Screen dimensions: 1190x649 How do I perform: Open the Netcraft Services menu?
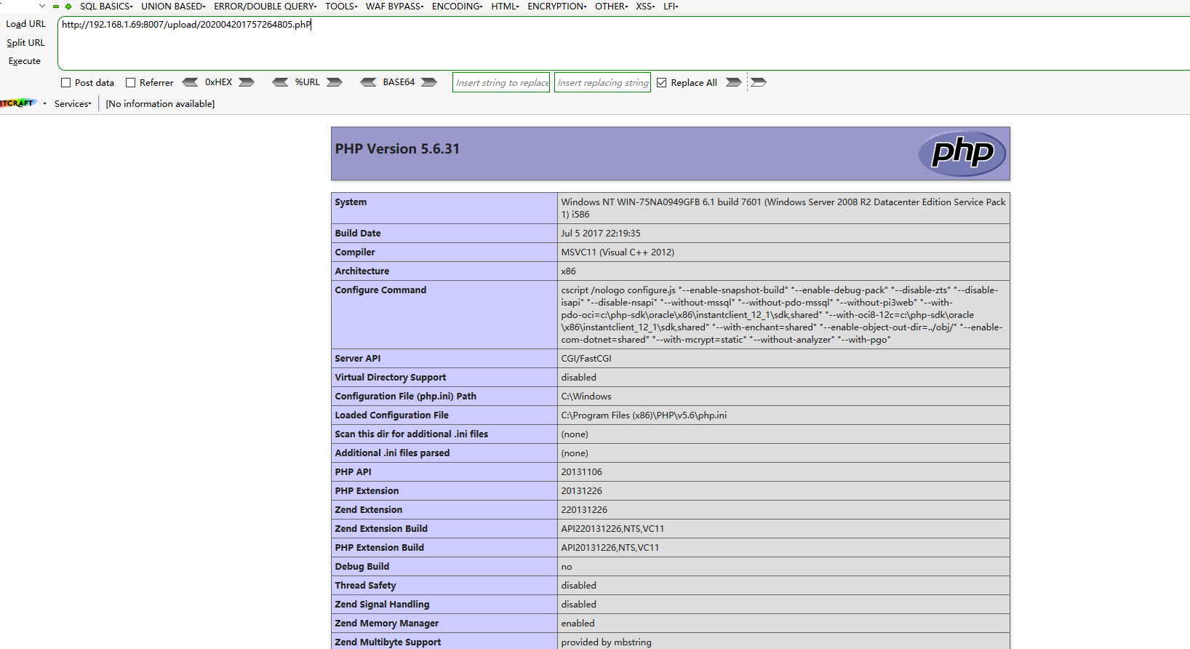[73, 104]
